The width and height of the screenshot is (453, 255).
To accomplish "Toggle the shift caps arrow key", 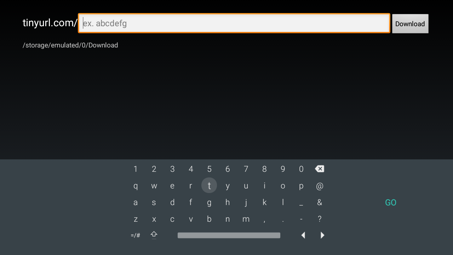I will [x=154, y=235].
